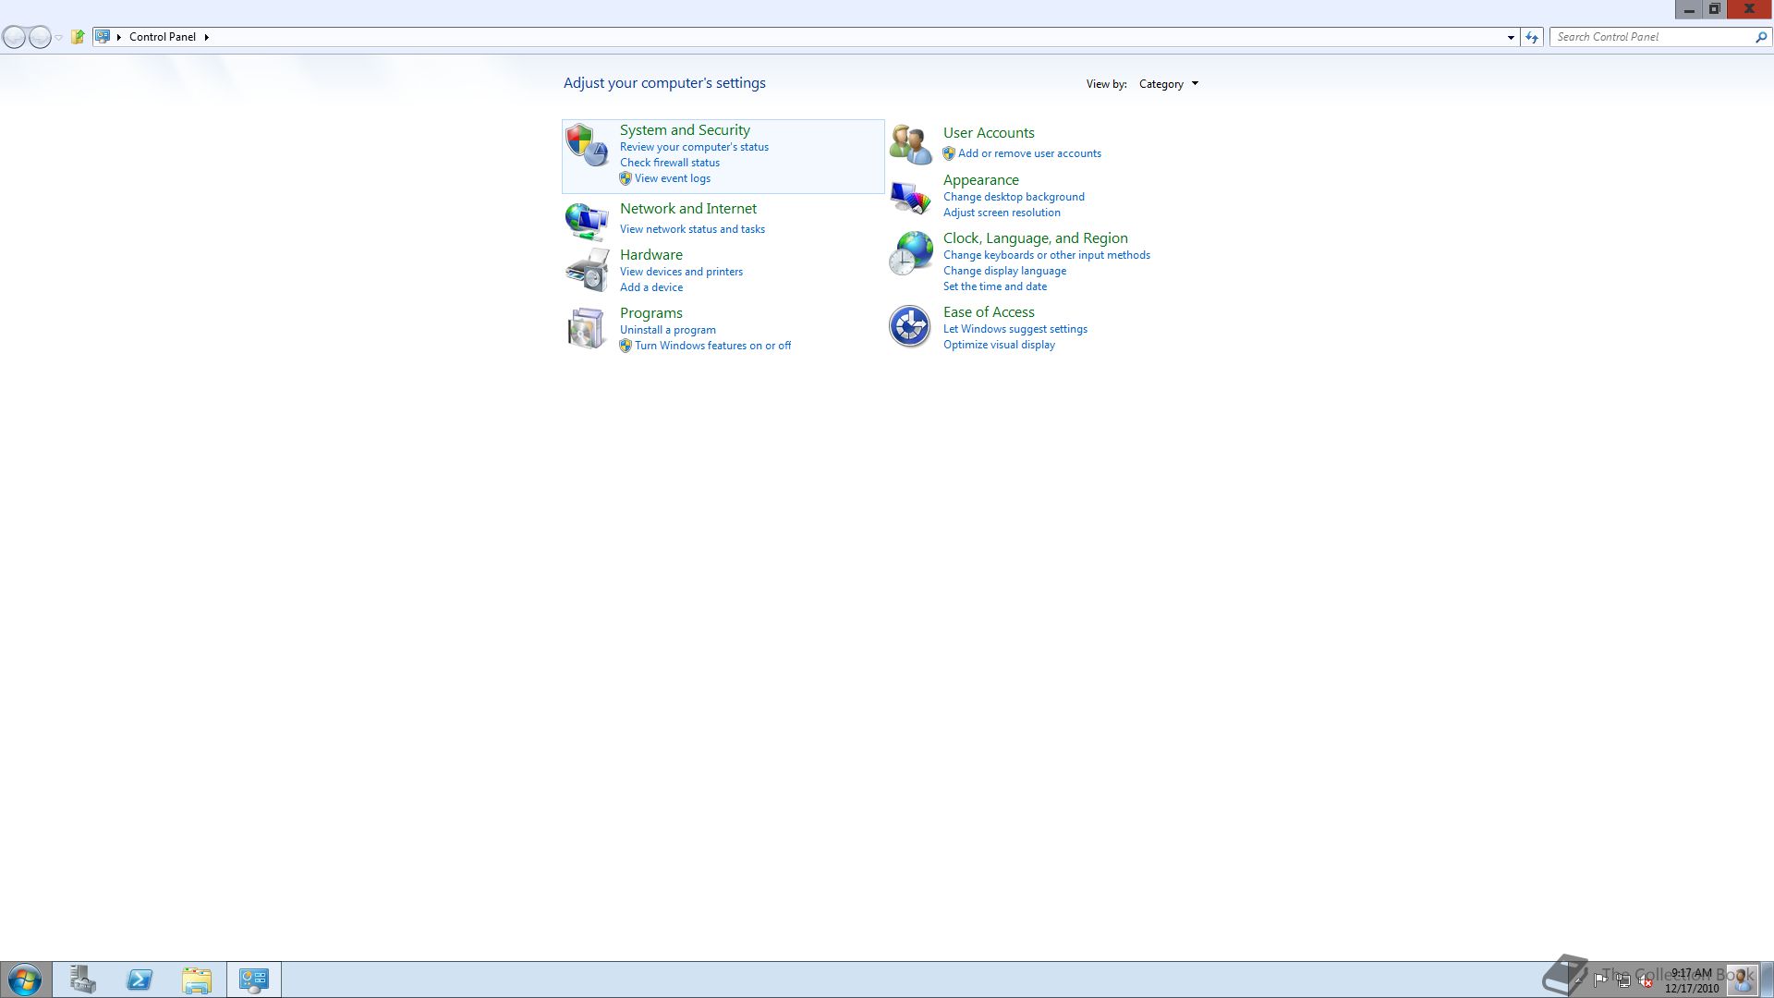Image resolution: width=1774 pixels, height=998 pixels.
Task: Open the recent pages dropdown arrow
Action: point(59,38)
